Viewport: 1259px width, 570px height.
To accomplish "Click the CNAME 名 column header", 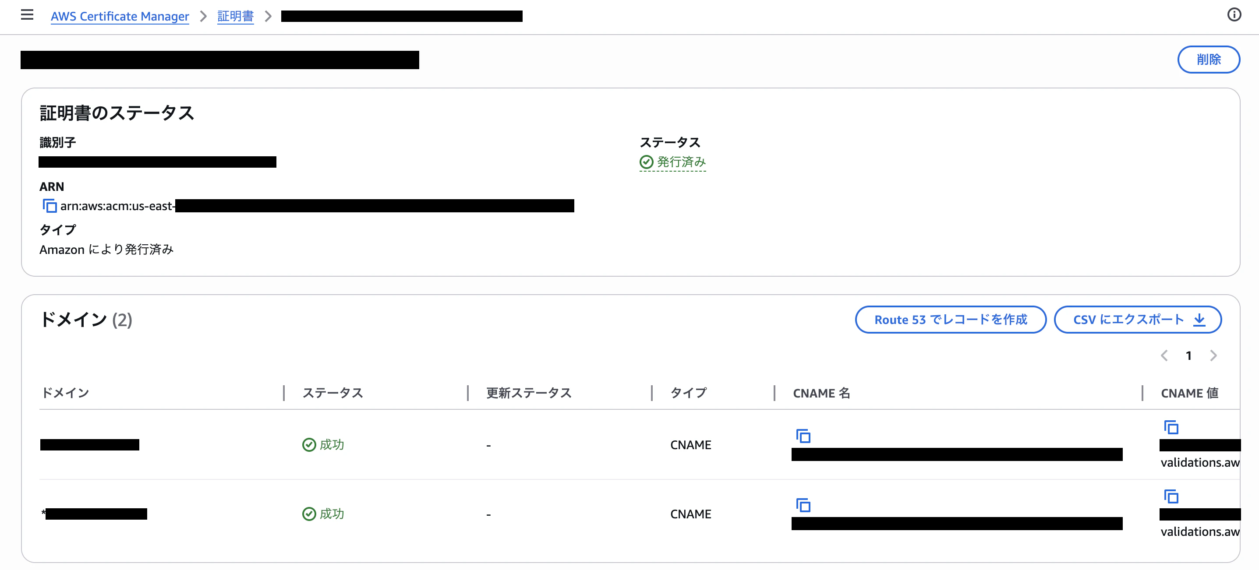I will pos(821,393).
